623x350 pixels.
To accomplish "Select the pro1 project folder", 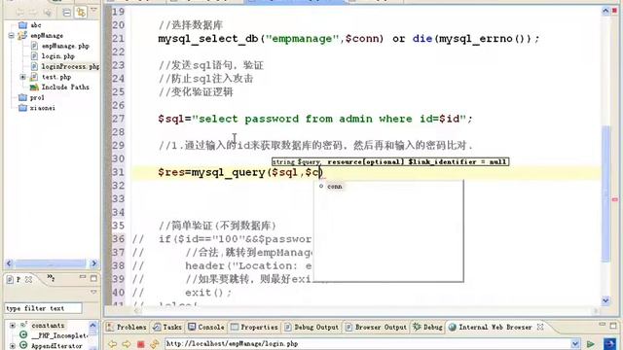I will [31, 97].
